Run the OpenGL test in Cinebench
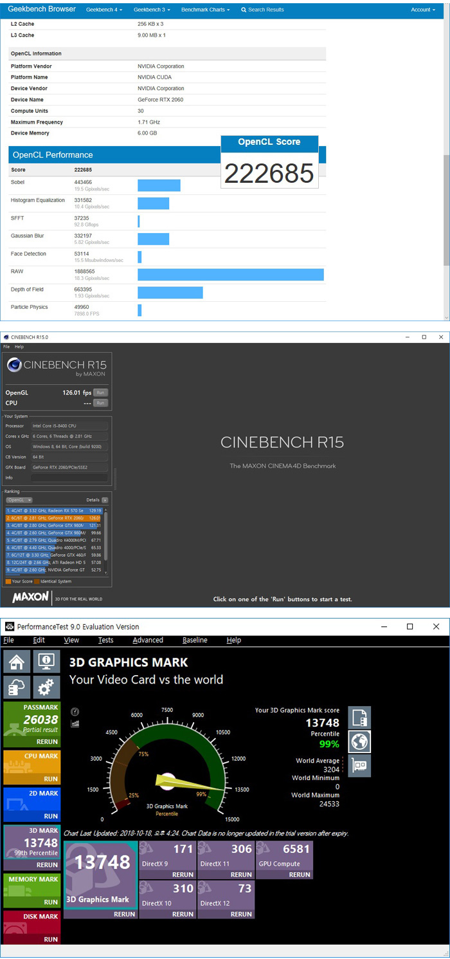 coord(100,392)
